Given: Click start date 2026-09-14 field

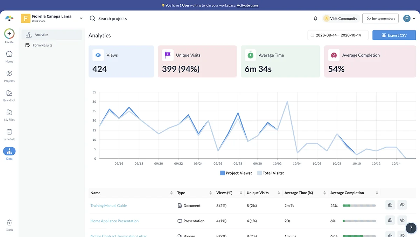Looking at the screenshot, I should point(326,35).
